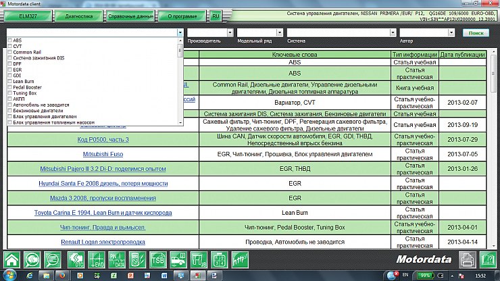Image resolution: width=500 pixels, height=281 pixels.
Task: Check the Pedal Booster checkbox
Action: coord(10,87)
